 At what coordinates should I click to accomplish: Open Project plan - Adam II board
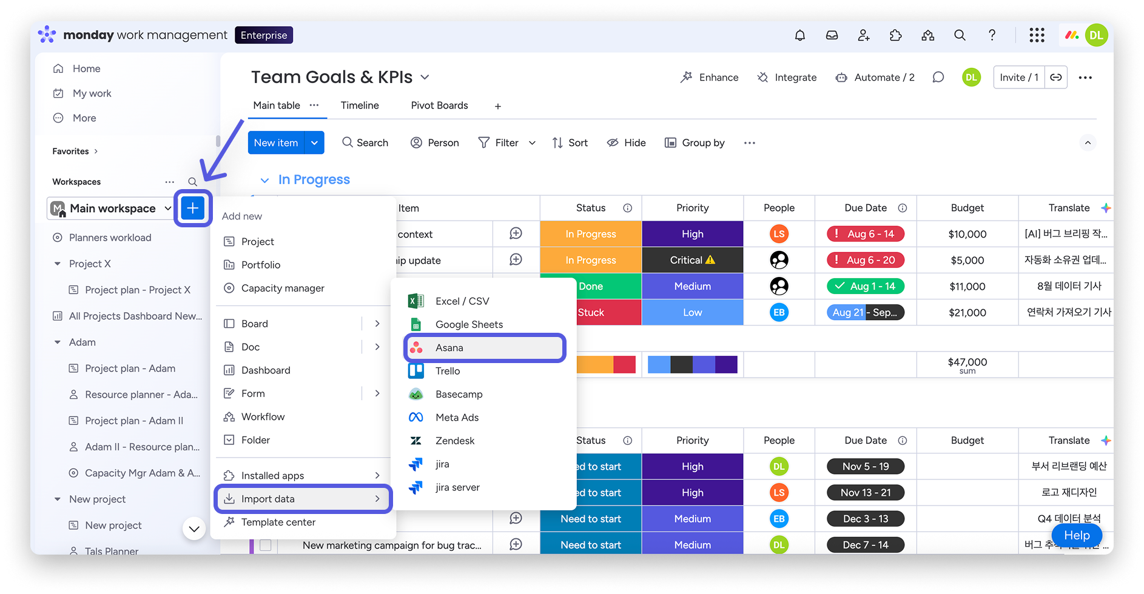(x=134, y=421)
